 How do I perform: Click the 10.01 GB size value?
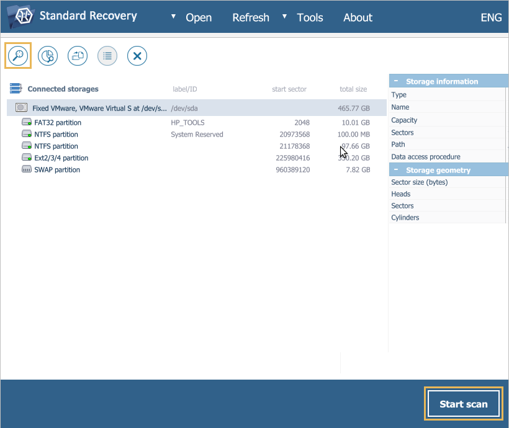tap(356, 122)
